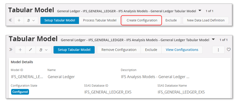This screenshot has height=102, width=236.
Task: Click the Create Configuration button
Action: [142, 20]
